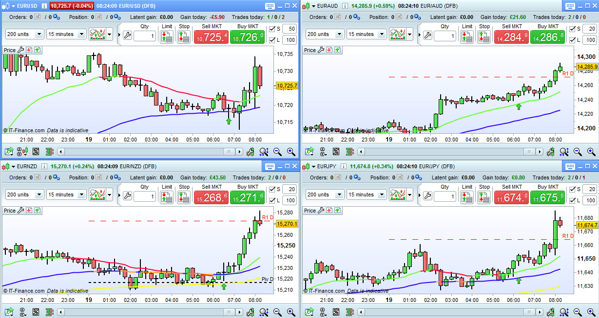Open the indicators chart icon in the EURUSD window

[x=97, y=35]
